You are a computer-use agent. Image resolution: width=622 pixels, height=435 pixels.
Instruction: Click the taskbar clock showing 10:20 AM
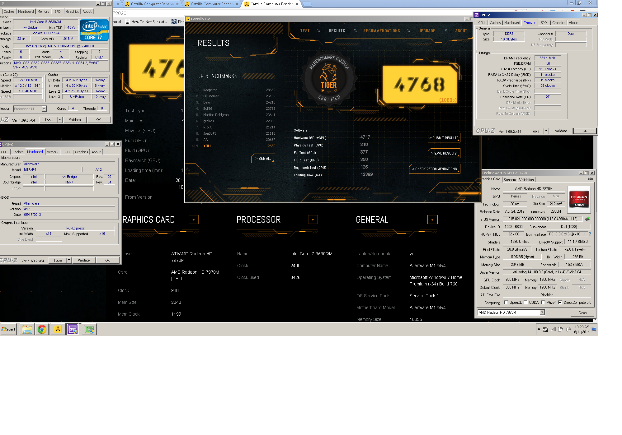582,329
